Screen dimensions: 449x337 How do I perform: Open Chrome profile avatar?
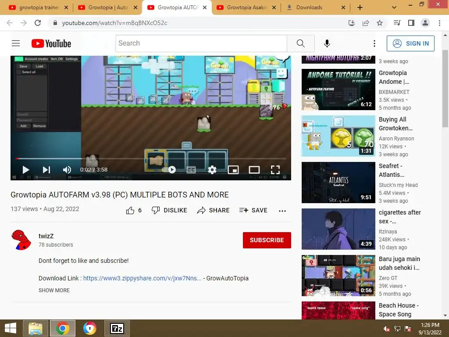(x=425, y=23)
